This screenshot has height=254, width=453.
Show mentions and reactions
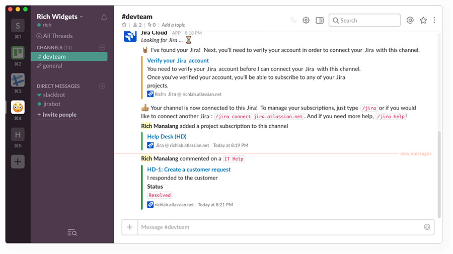[410, 20]
